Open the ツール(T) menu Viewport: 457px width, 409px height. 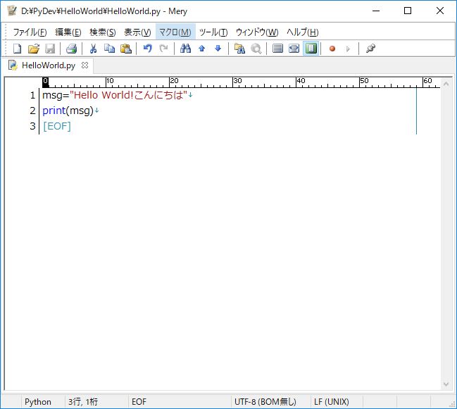(213, 32)
